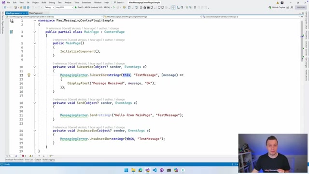
Task: Click the lightbulb quick actions icon
Action: pyautogui.click(x=29, y=75)
